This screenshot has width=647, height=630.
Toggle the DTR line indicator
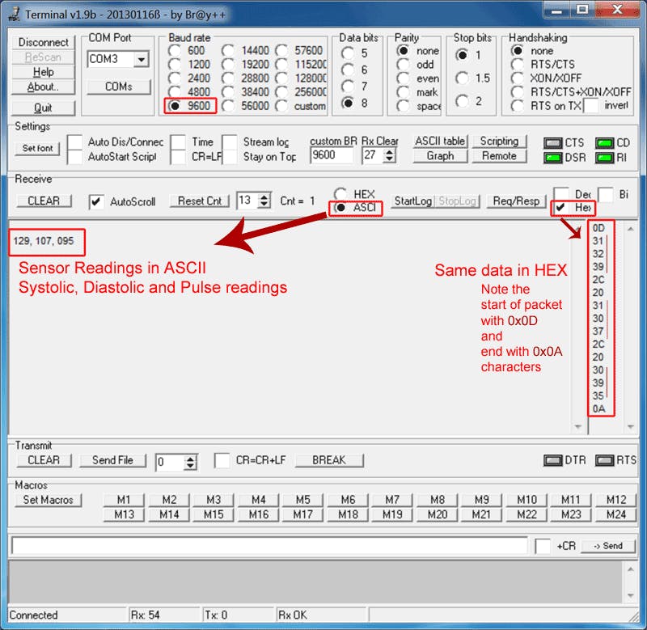click(553, 460)
